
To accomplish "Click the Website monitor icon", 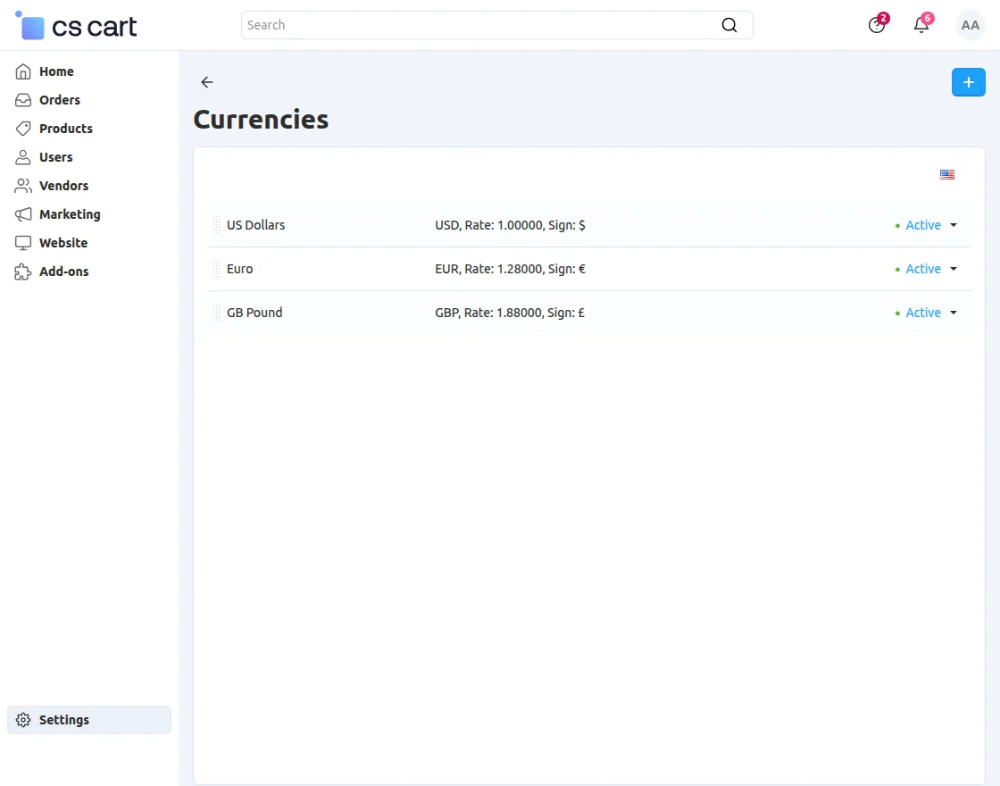I will (x=23, y=243).
